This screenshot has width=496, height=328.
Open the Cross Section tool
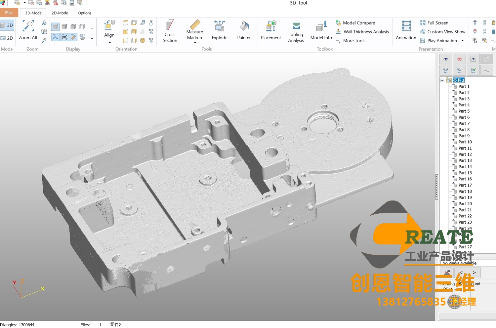(x=170, y=31)
